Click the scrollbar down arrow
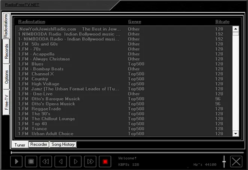Screen dimensions: 248x170 pos(236,134)
